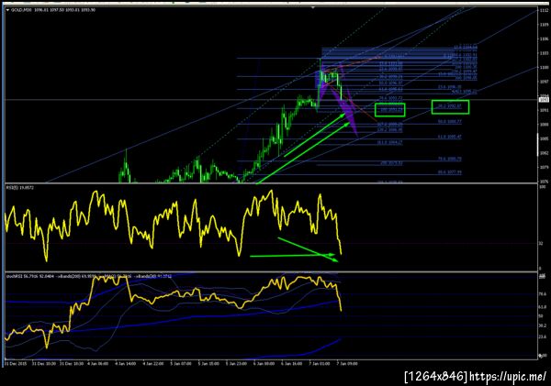Click the 76.4 level on stochRSI scale
Screen dimensions: 551x386
point(543,293)
